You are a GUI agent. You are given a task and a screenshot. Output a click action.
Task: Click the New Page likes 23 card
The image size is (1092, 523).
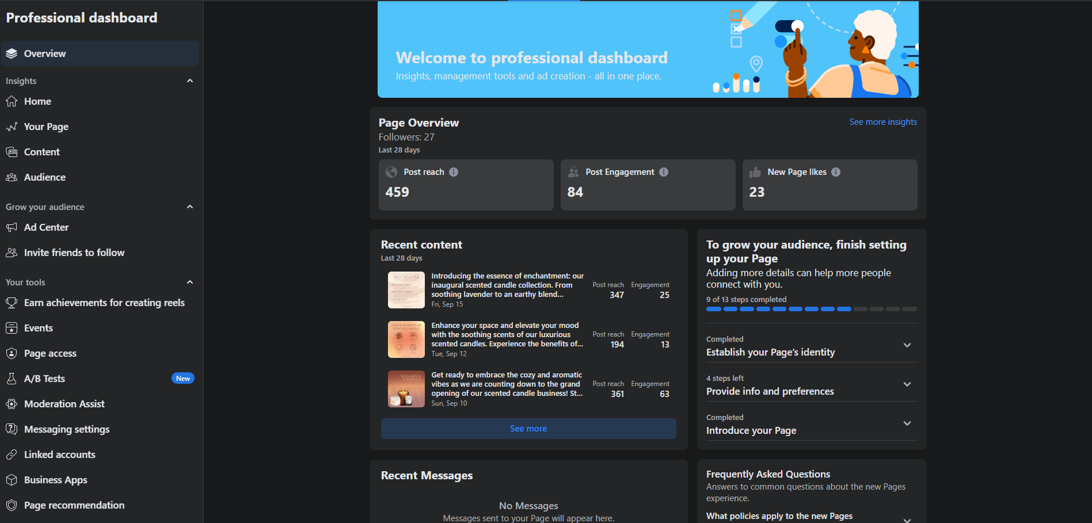pos(830,185)
